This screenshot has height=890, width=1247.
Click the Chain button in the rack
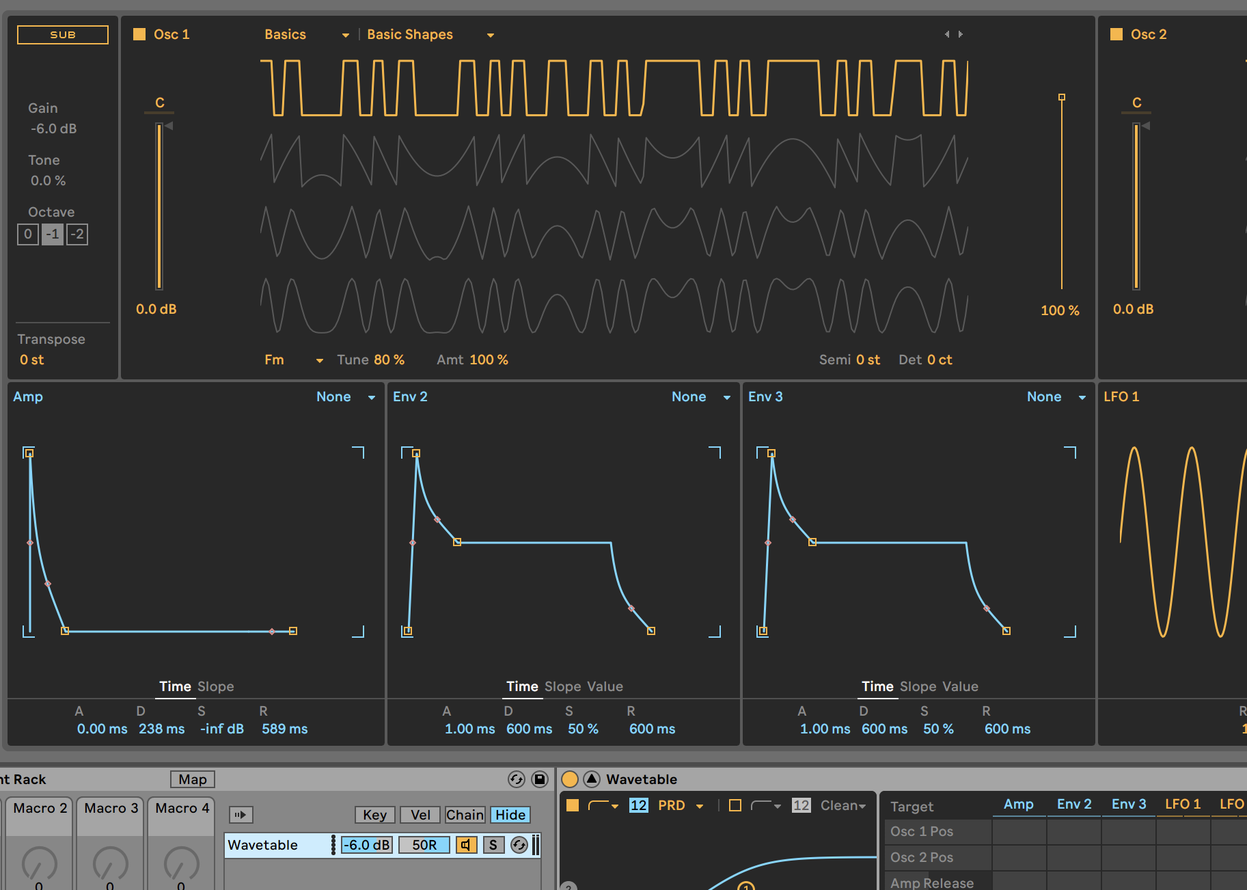465,815
